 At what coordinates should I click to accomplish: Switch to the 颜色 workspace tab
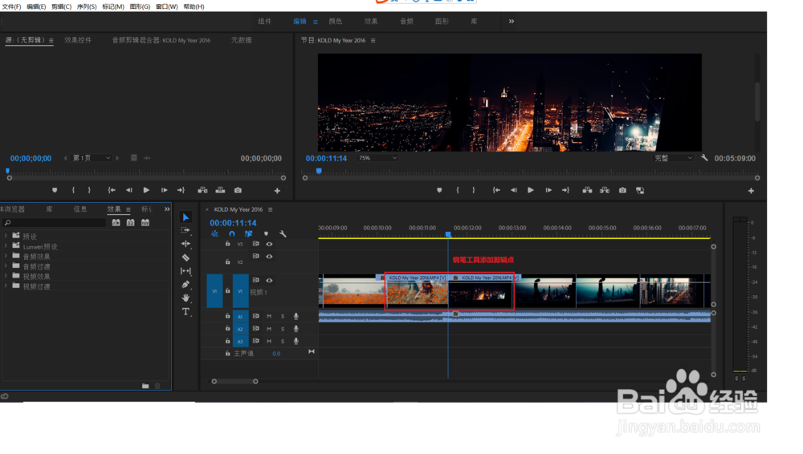pyautogui.click(x=336, y=22)
